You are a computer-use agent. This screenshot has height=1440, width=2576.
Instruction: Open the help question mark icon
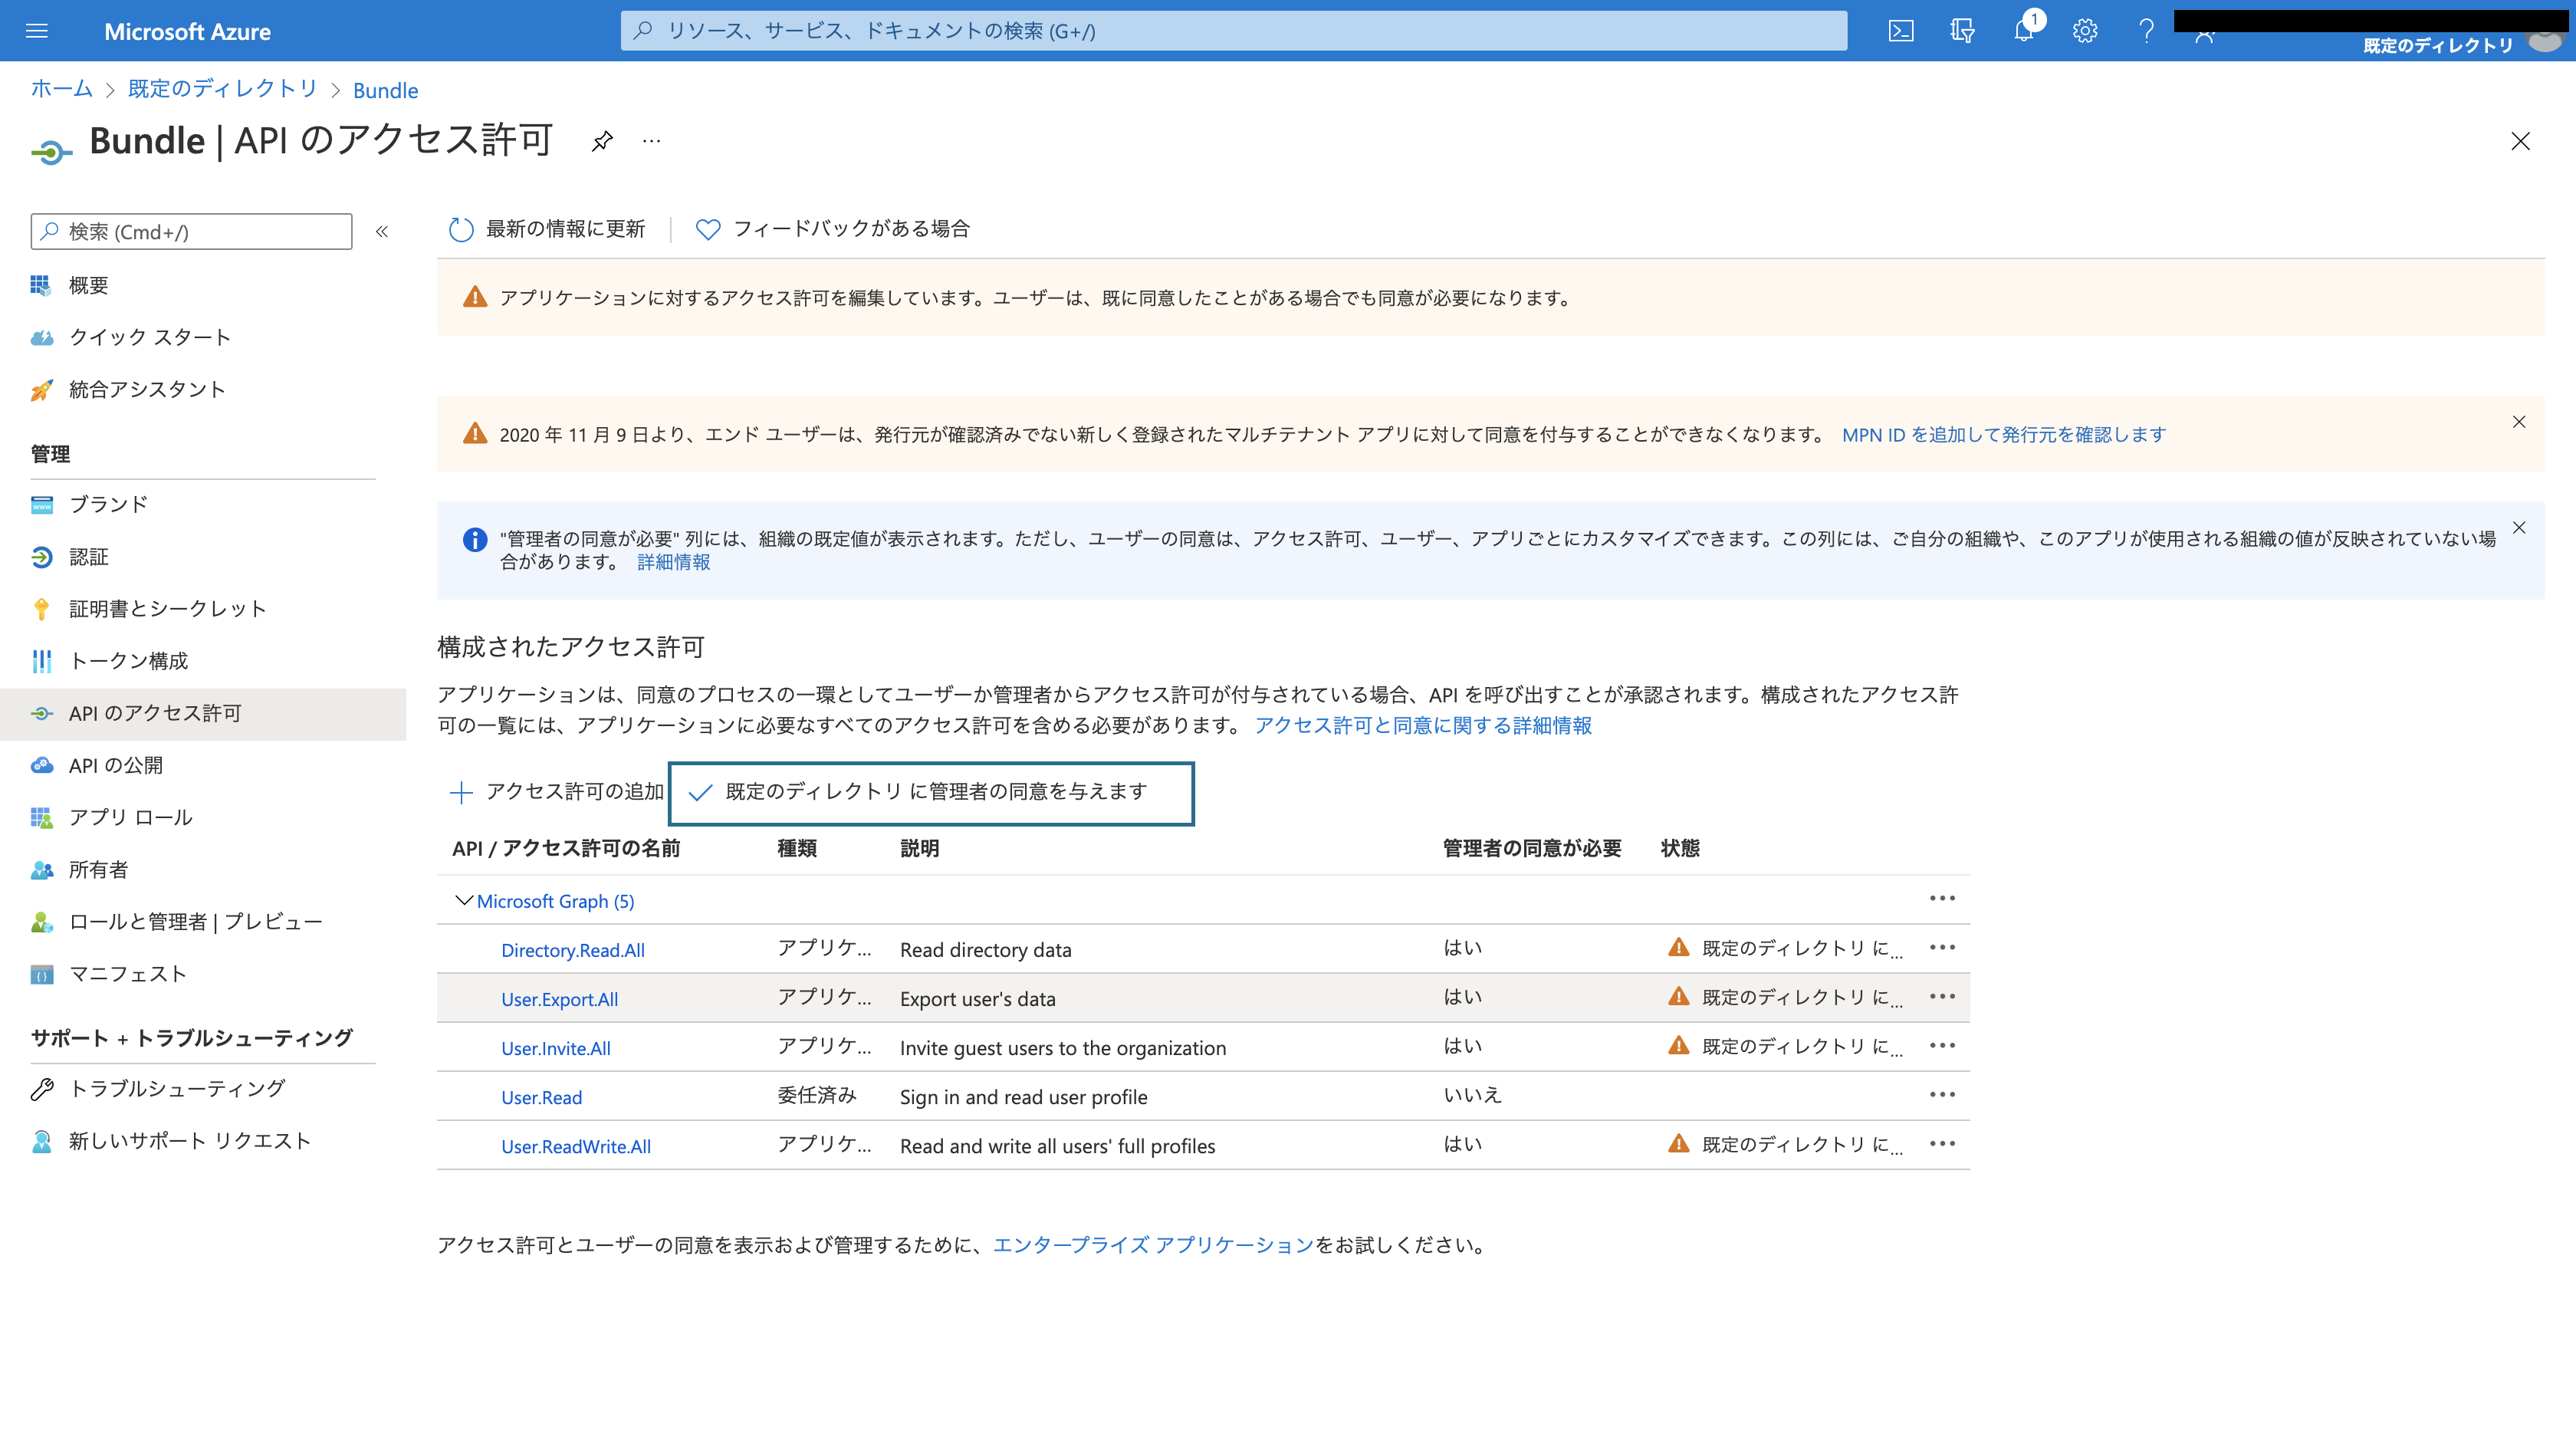pos(2146,31)
